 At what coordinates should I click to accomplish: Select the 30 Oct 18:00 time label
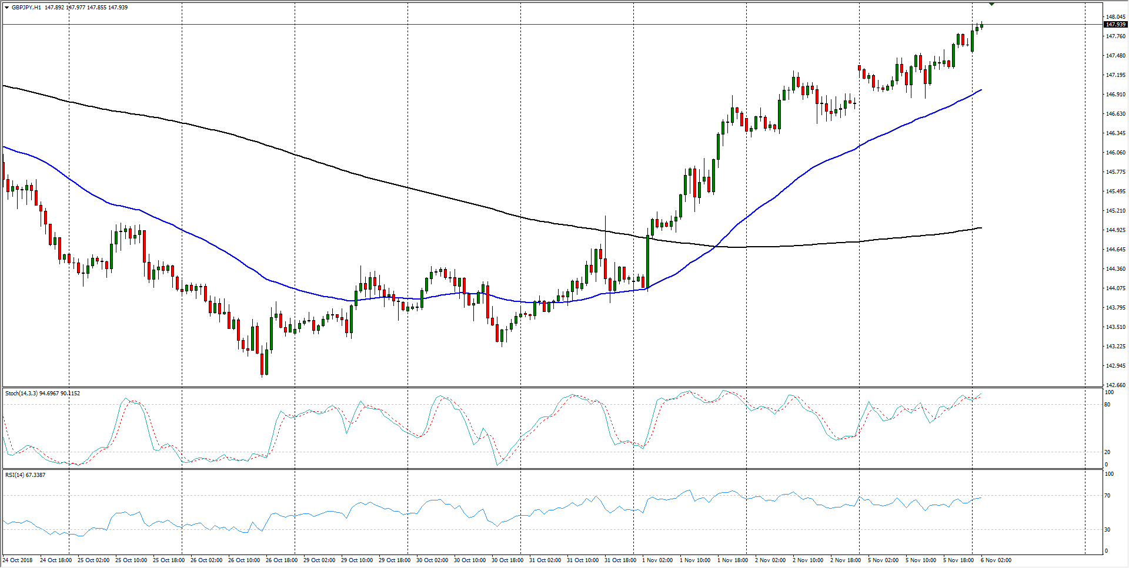[507, 560]
